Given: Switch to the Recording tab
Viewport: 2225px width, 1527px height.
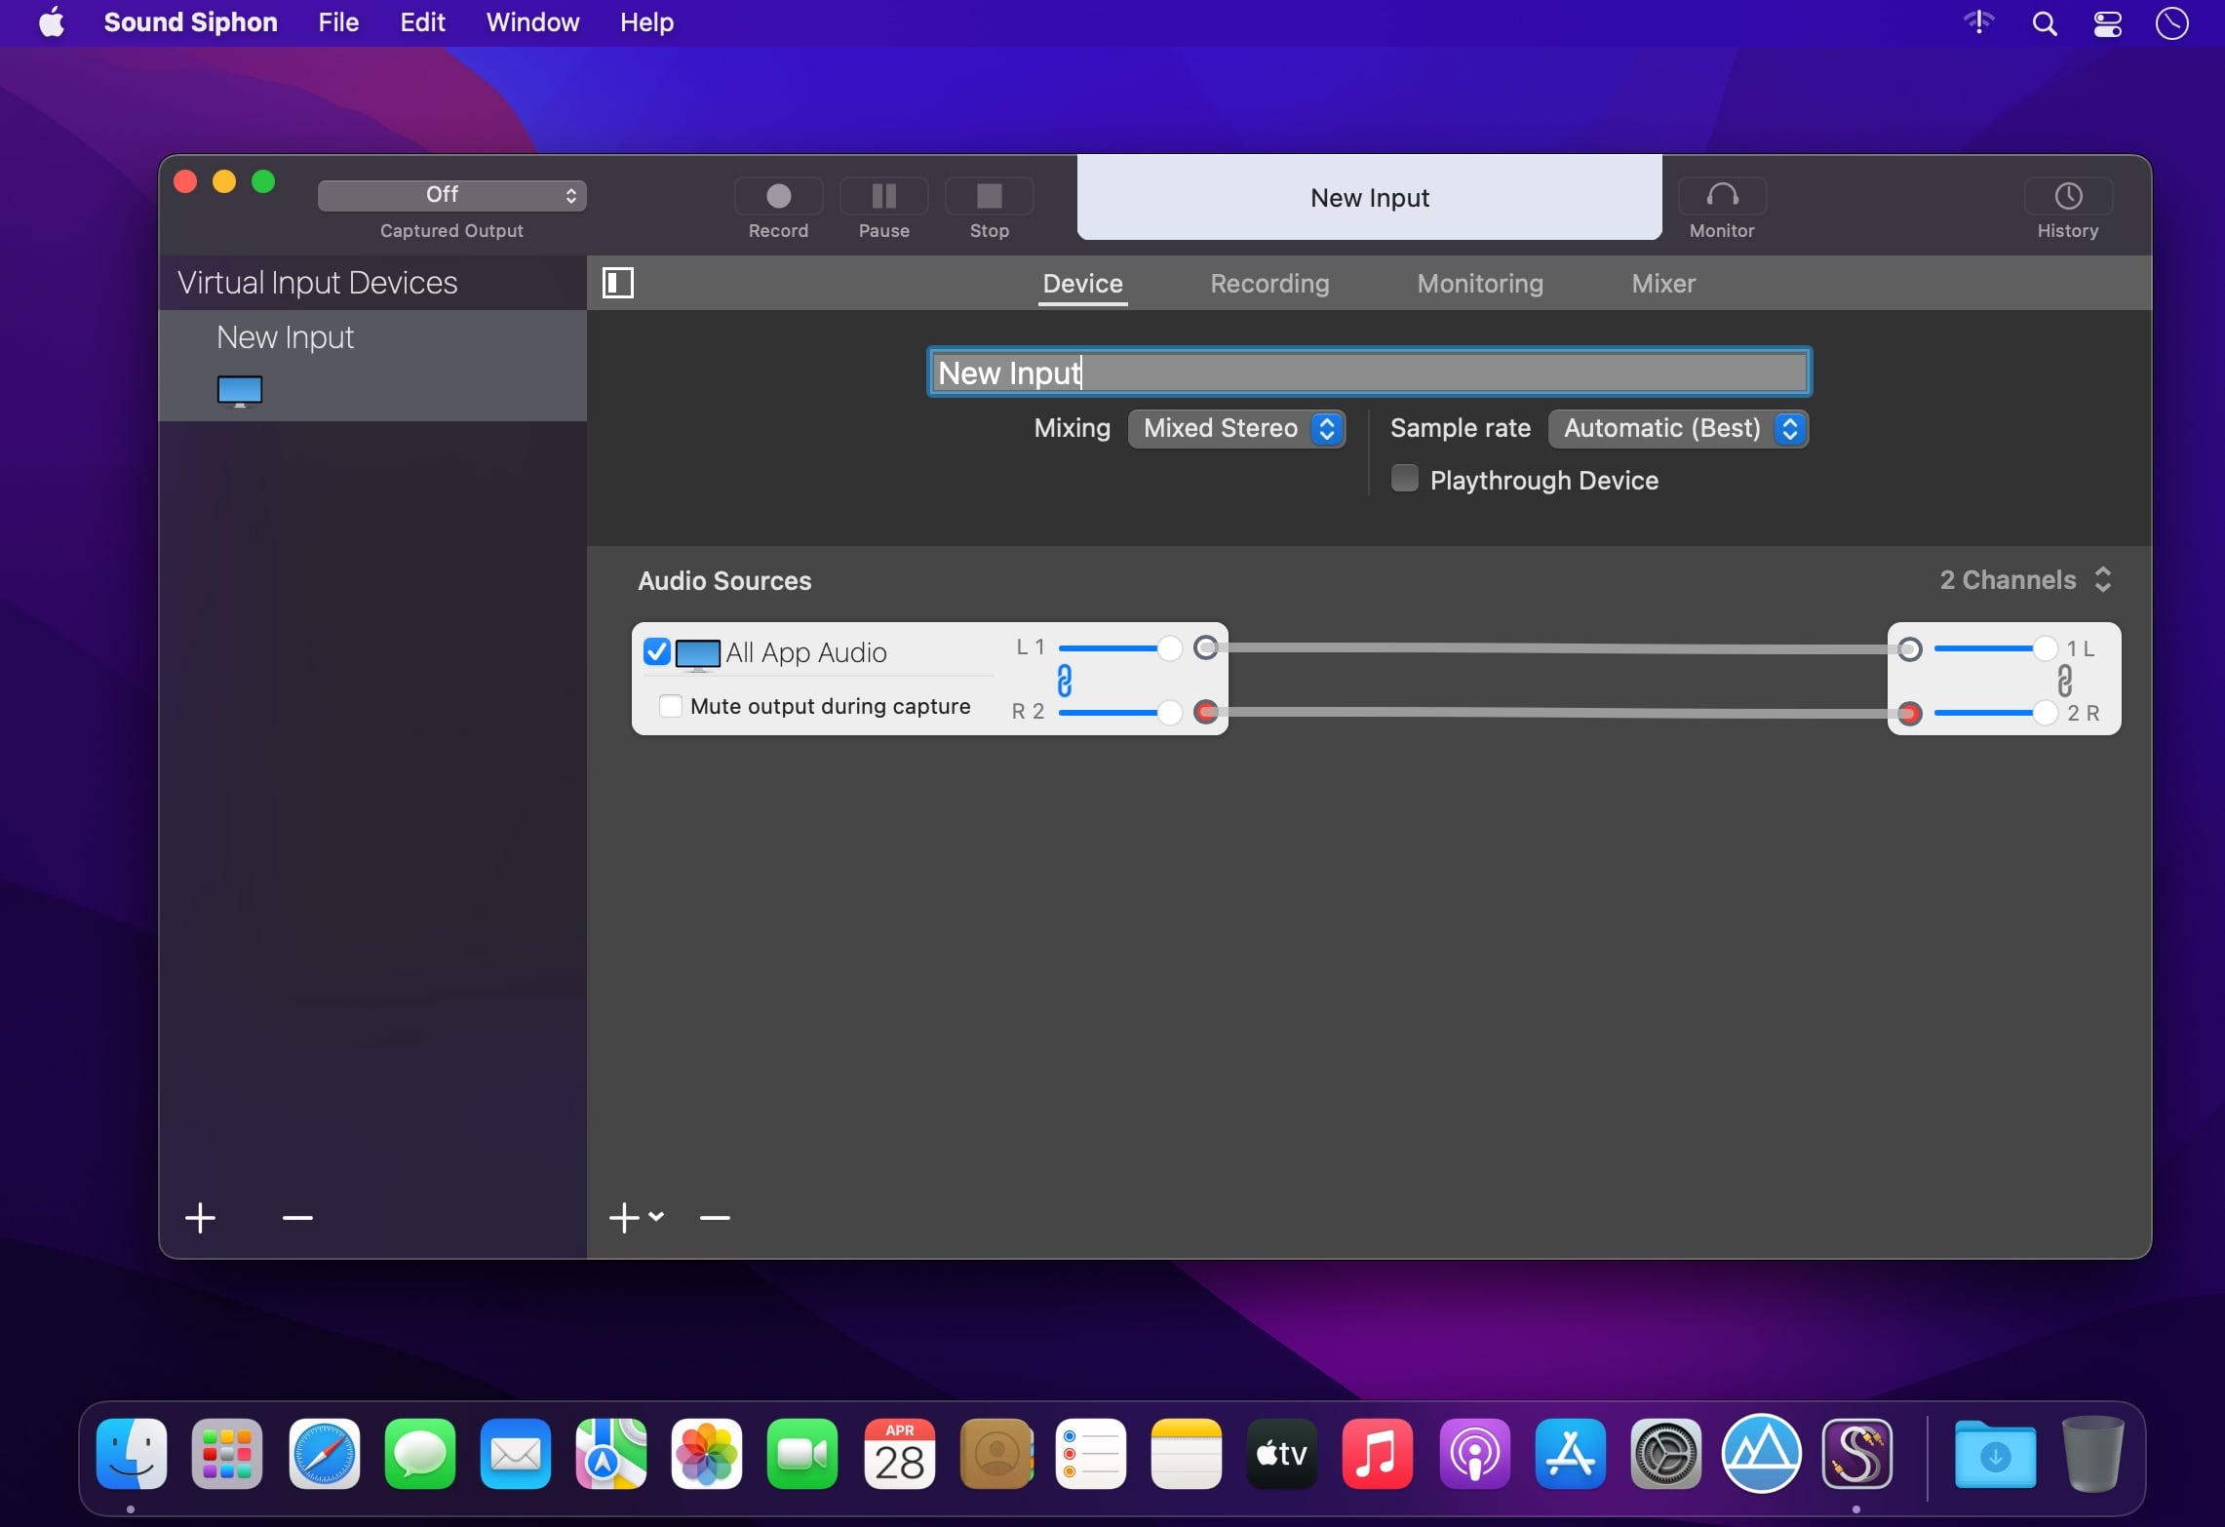Looking at the screenshot, I should pyautogui.click(x=1269, y=284).
